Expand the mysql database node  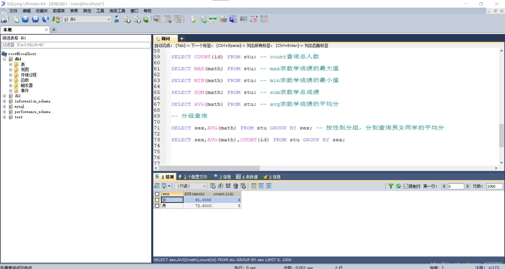[x=4, y=106]
